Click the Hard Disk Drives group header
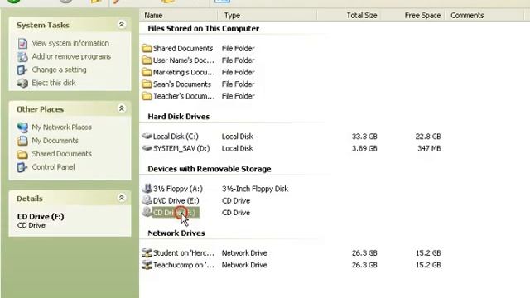The height and width of the screenshot is (298, 530). [179, 117]
